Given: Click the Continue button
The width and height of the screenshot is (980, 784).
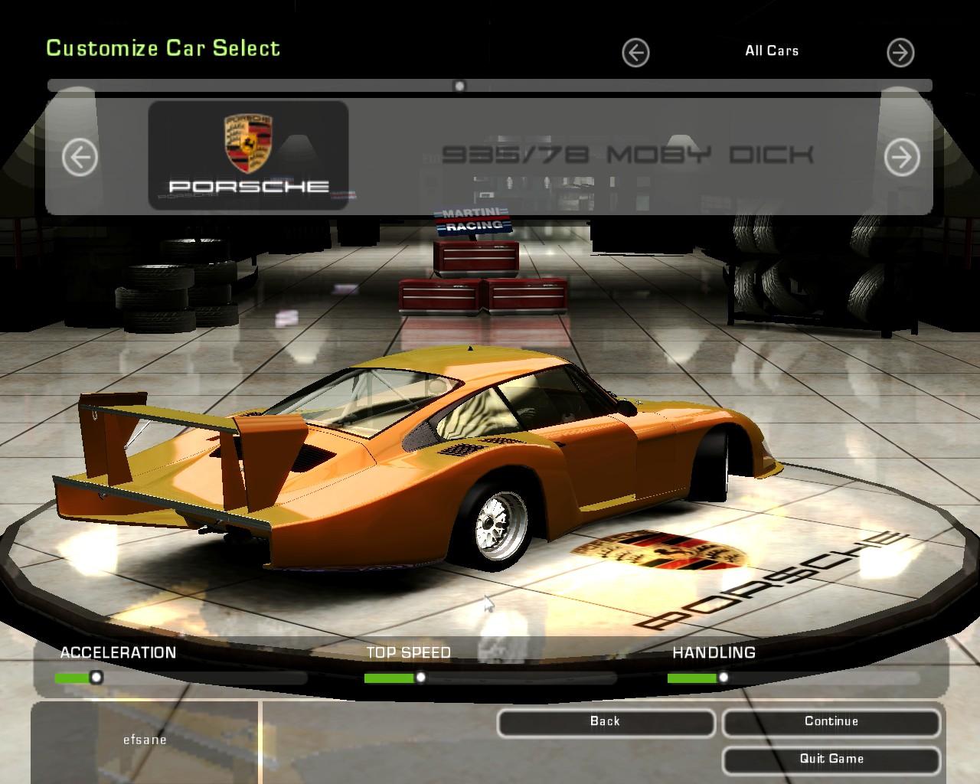Looking at the screenshot, I should click(831, 722).
